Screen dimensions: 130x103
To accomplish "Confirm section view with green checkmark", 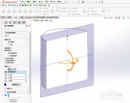I will (5, 29).
